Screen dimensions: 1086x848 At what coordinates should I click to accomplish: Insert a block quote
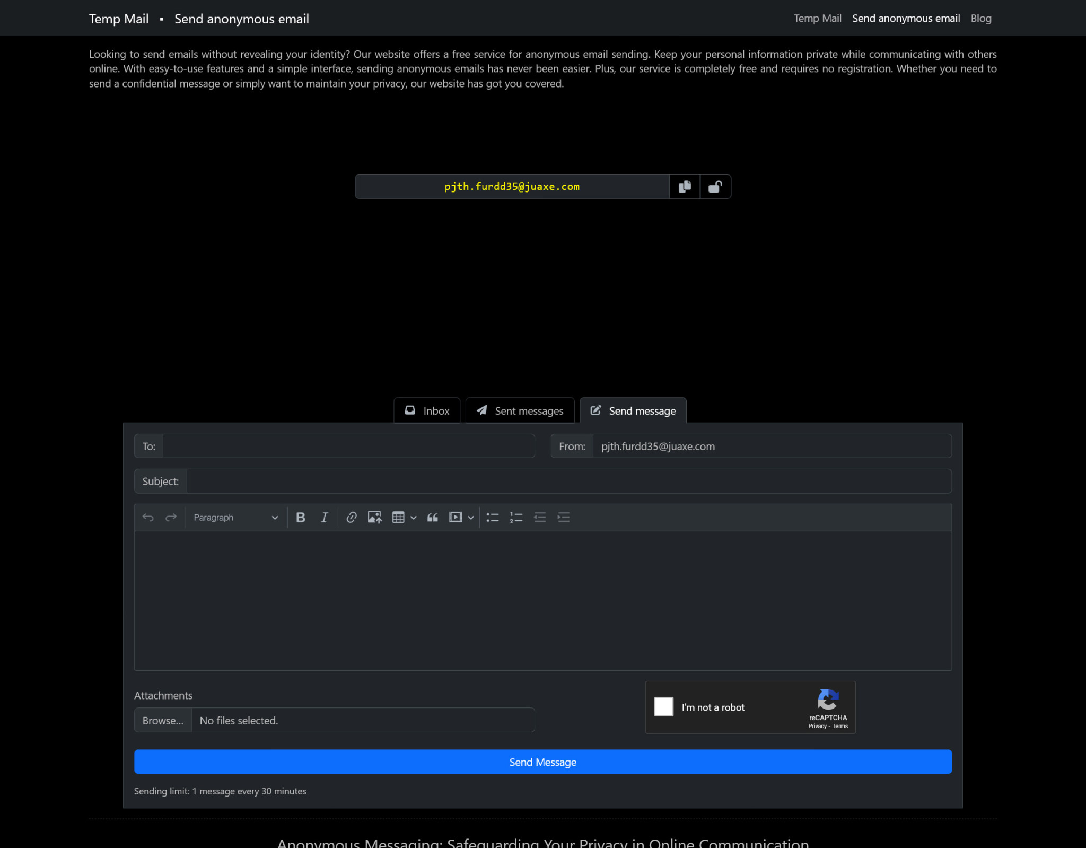(x=433, y=517)
